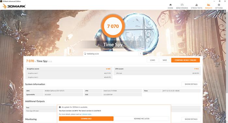This screenshot has width=228, height=123.
Task: Click the 28.59 FPS value
Action: [x=195, y=73]
